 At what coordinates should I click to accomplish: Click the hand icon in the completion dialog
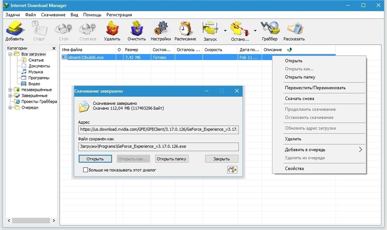click(232, 169)
